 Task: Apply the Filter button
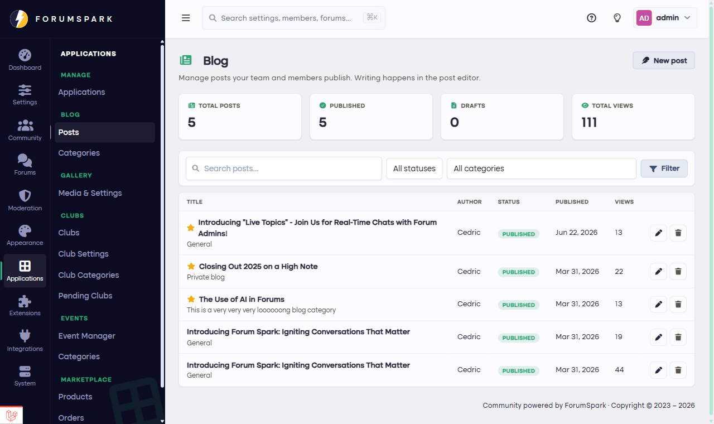pos(664,168)
